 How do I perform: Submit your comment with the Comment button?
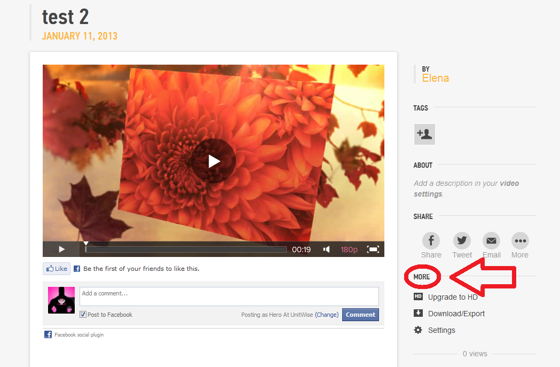[x=360, y=315]
